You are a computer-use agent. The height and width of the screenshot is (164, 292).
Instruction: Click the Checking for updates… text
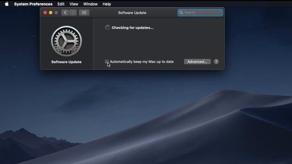tap(132, 28)
